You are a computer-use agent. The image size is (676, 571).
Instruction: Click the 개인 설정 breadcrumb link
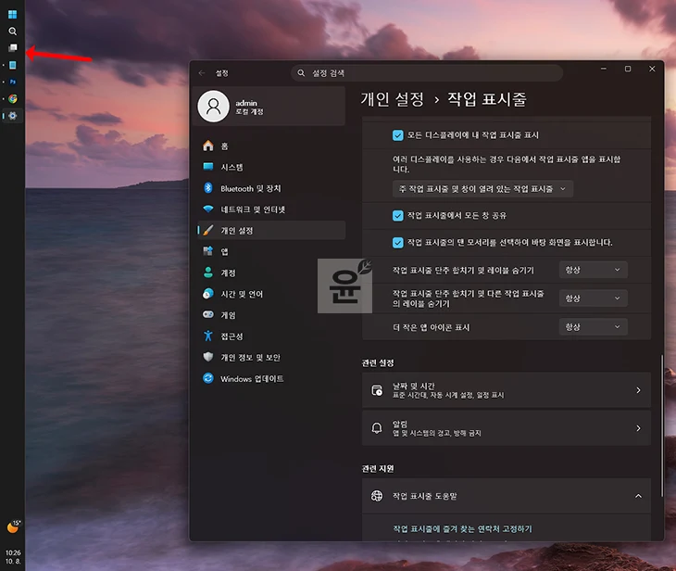coord(393,99)
